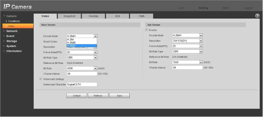
Task: Click the Refresh button
Action: (98, 96)
